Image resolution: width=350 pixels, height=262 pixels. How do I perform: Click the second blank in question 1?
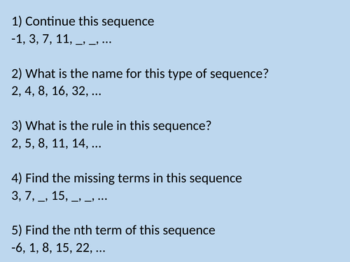click(92, 43)
